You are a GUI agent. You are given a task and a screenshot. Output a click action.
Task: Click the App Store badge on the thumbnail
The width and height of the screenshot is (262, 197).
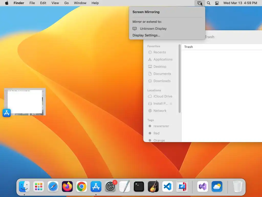[x=7, y=113]
